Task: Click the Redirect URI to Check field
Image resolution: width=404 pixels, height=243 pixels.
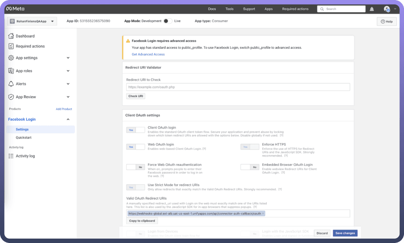Action: coord(238,87)
